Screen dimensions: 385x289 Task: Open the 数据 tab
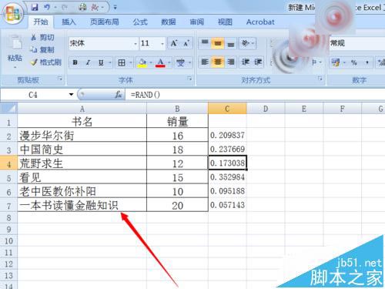point(169,22)
